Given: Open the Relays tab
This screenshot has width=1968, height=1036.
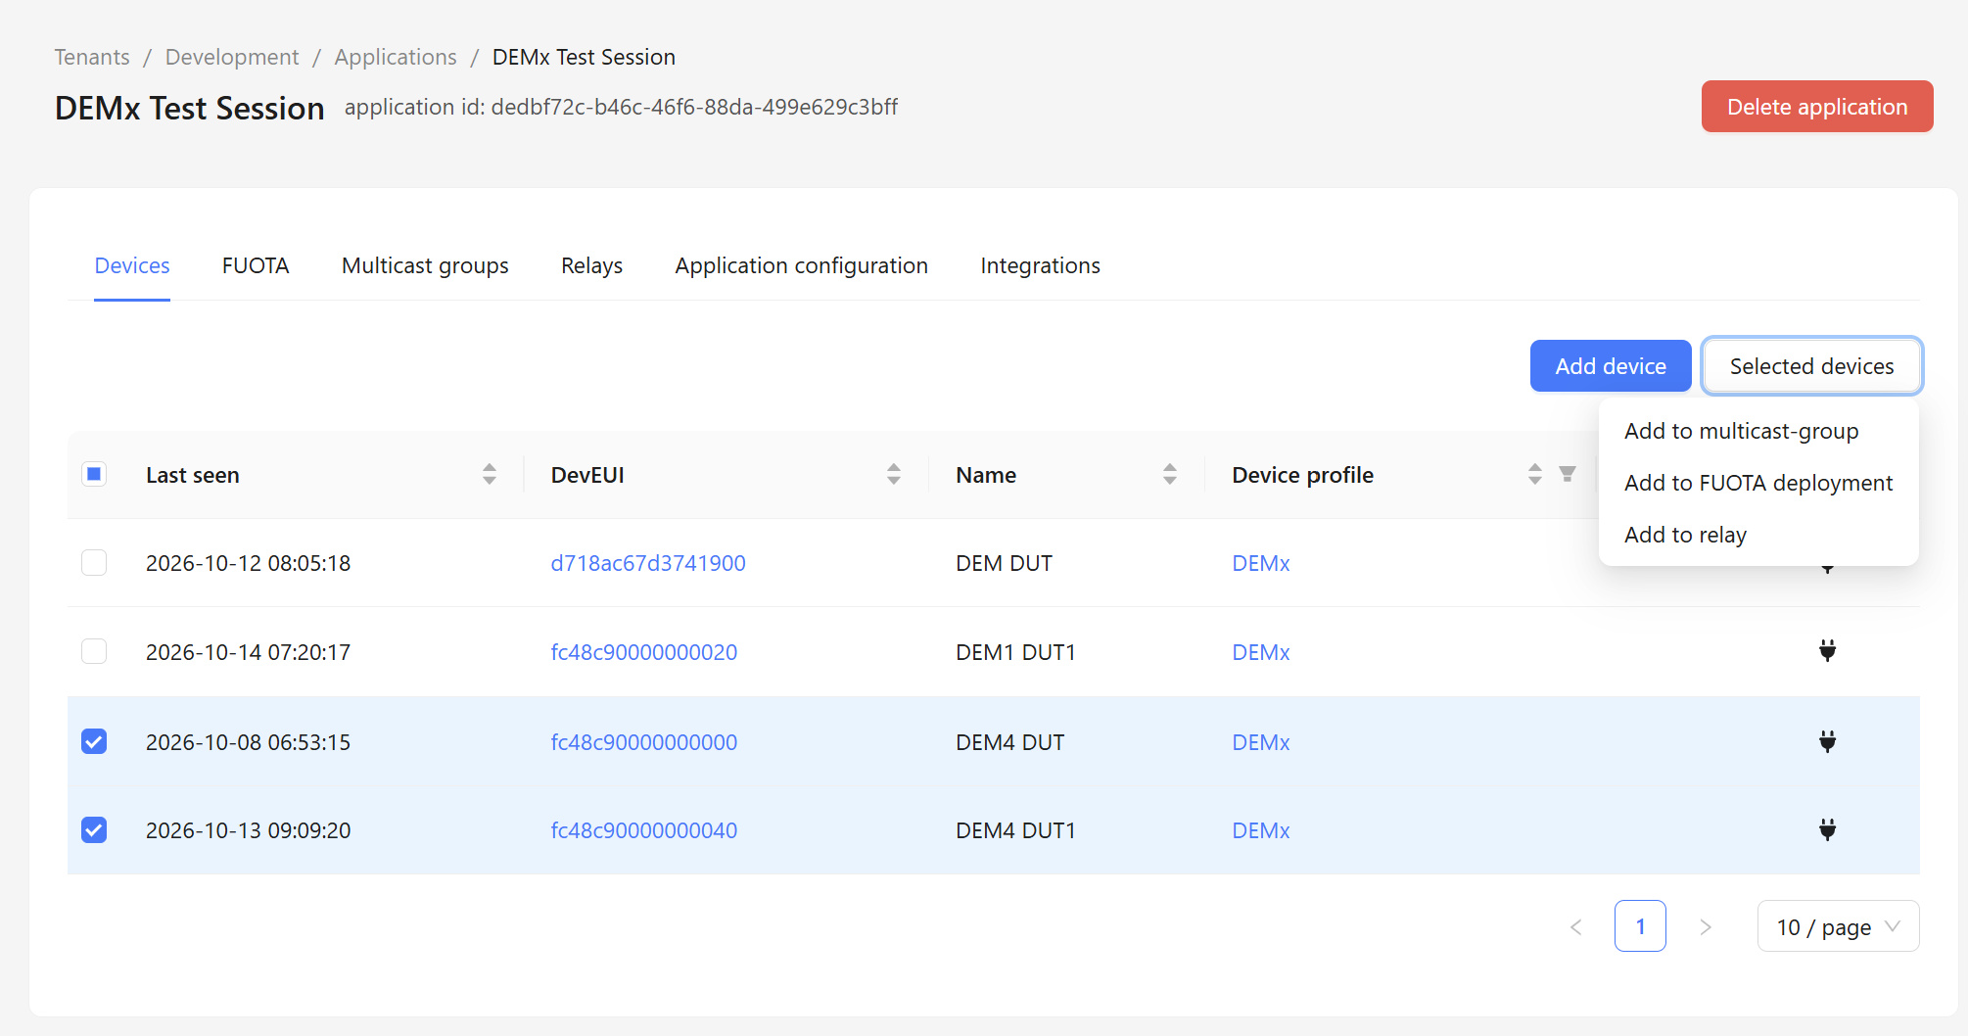Looking at the screenshot, I should tap(591, 265).
